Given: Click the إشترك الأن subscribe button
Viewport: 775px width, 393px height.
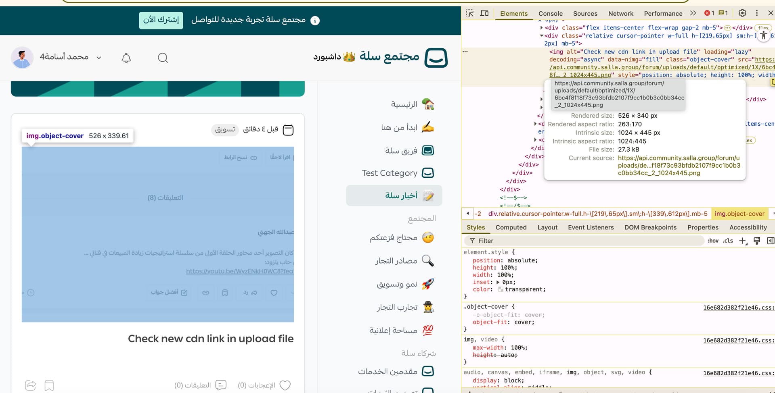Looking at the screenshot, I should tap(161, 20).
